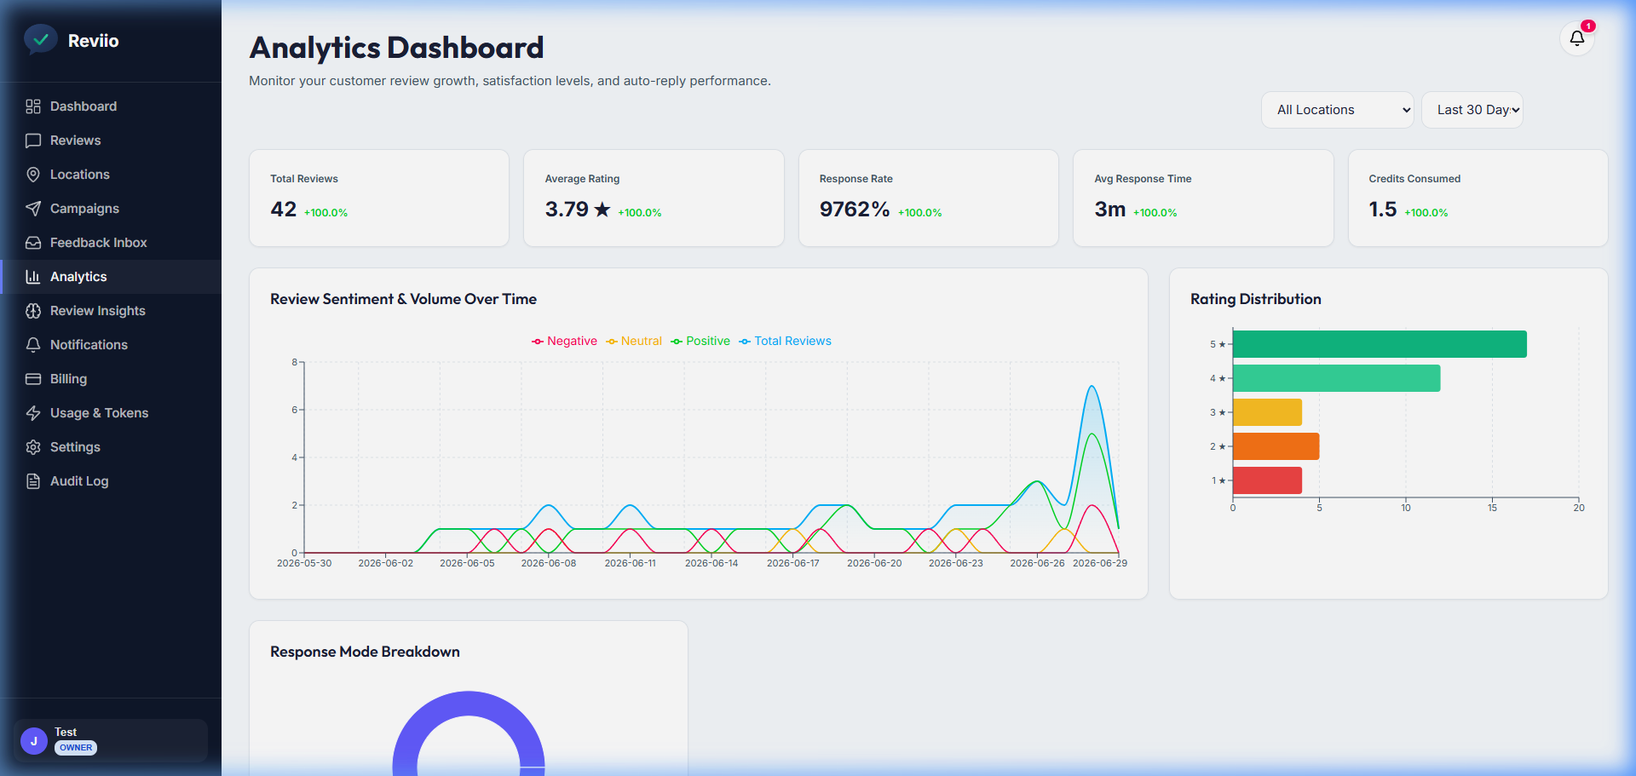Click the Audit Log document icon
The width and height of the screenshot is (1636, 776).
pos(33,481)
